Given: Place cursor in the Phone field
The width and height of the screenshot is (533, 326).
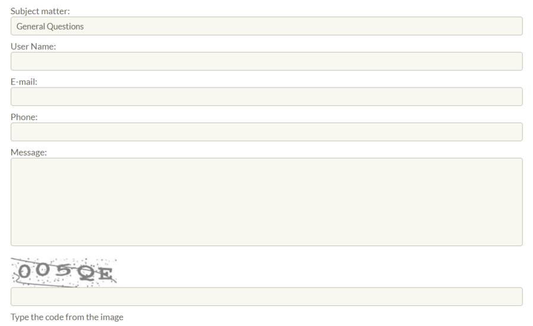Looking at the screenshot, I should pyautogui.click(x=266, y=132).
